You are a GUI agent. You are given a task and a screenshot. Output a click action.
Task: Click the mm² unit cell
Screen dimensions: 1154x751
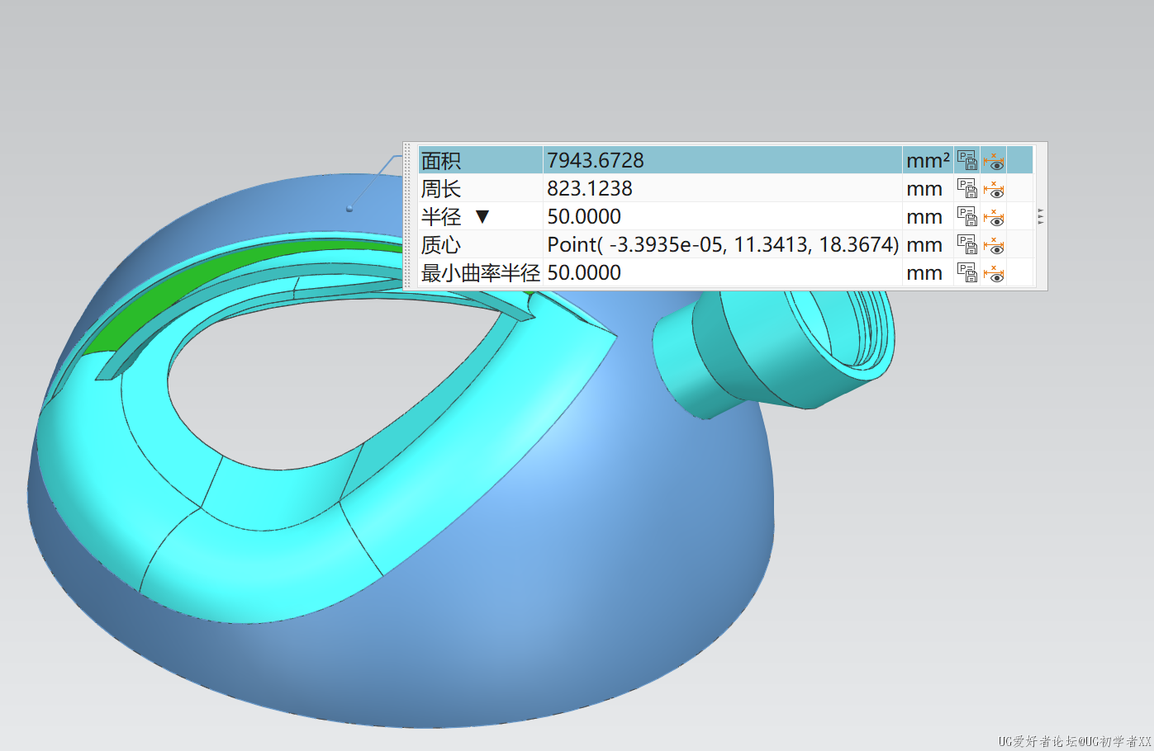coord(928,160)
